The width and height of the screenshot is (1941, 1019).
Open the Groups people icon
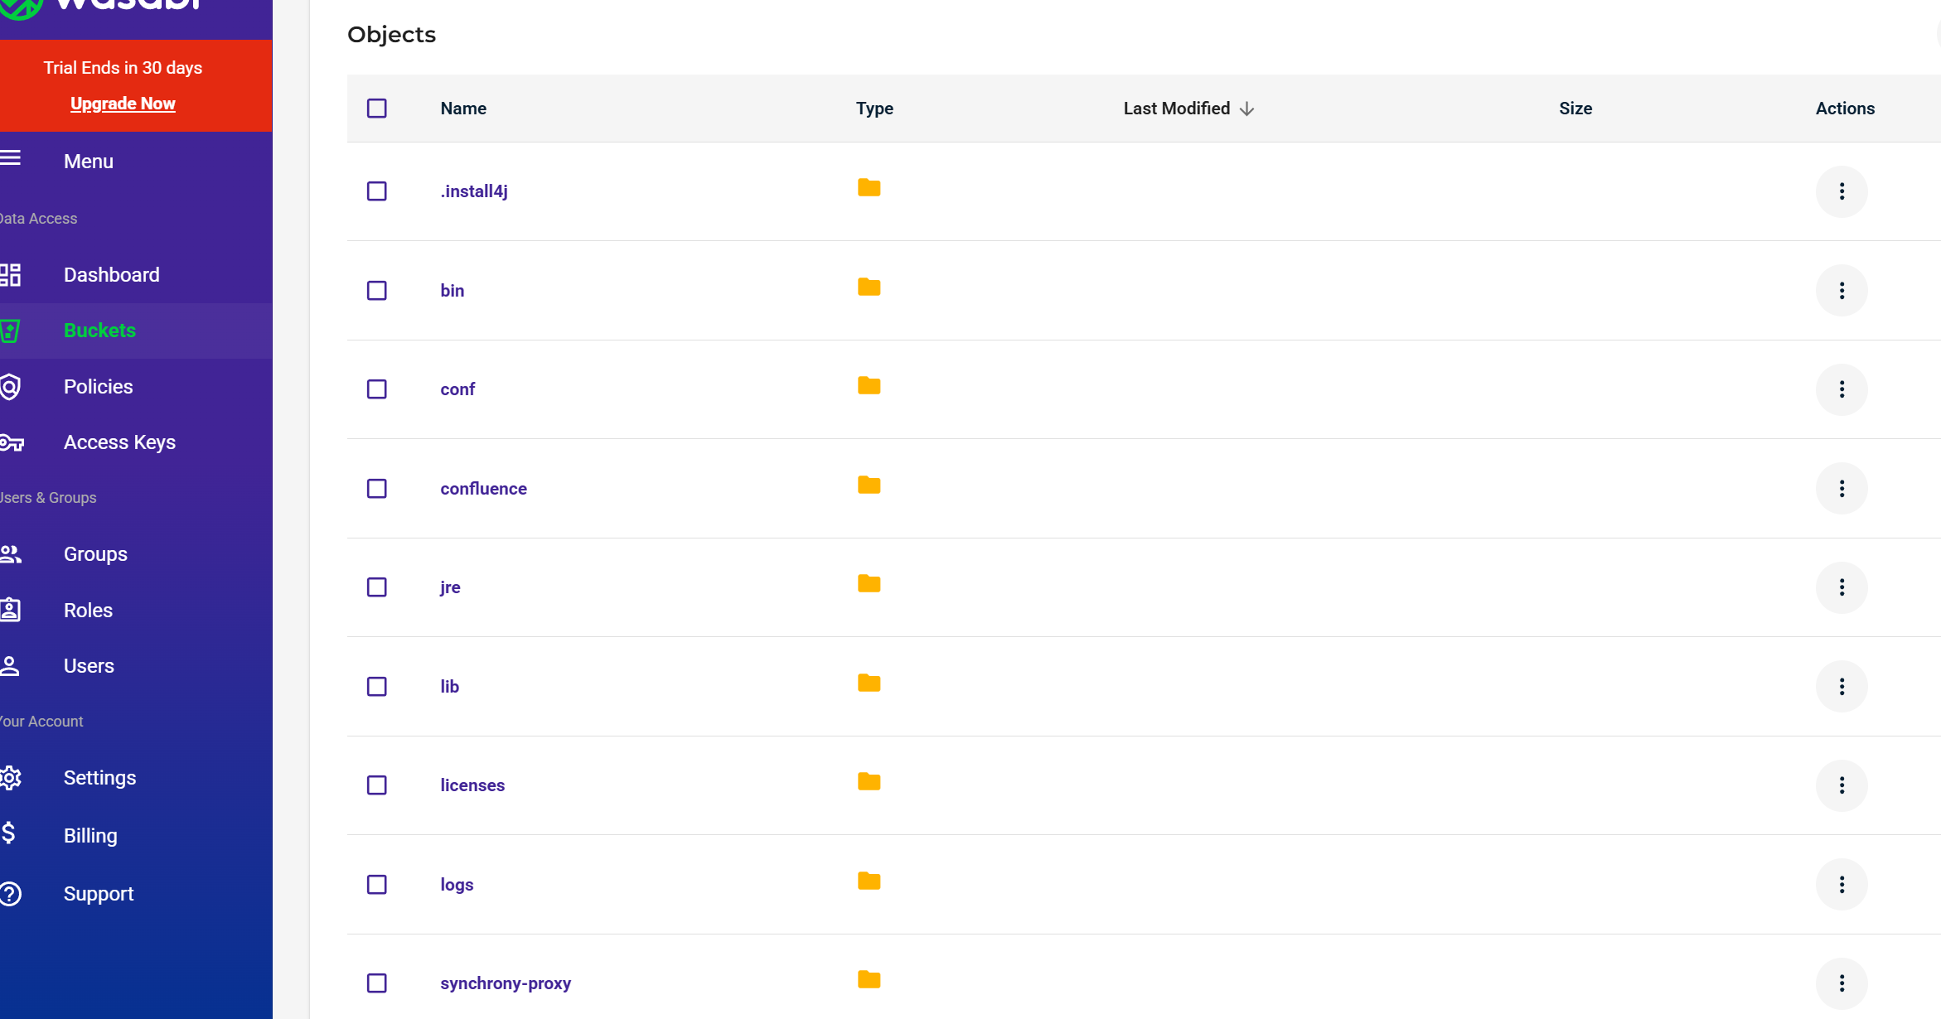pos(11,554)
